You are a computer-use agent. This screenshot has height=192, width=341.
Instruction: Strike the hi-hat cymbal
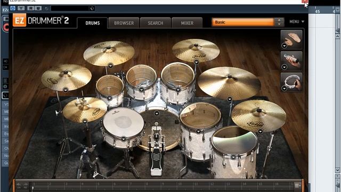coord(85,109)
